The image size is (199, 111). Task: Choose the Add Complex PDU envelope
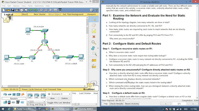pos(94,66)
